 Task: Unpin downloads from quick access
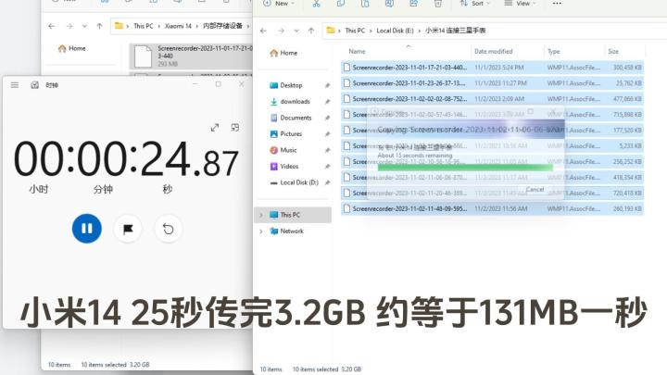[327, 102]
